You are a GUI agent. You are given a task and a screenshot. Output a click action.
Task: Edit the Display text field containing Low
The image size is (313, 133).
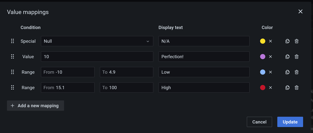[204, 72]
